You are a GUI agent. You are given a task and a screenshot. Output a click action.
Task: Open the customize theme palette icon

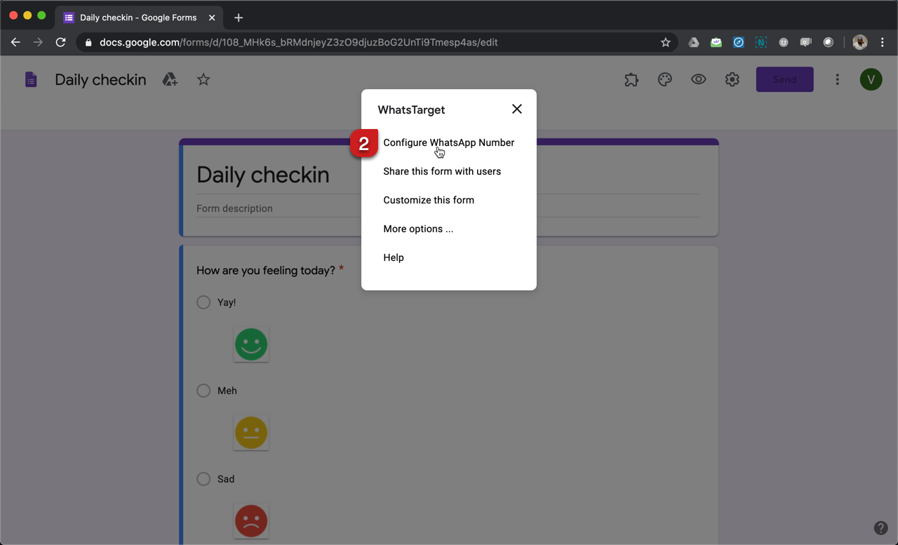pos(665,80)
